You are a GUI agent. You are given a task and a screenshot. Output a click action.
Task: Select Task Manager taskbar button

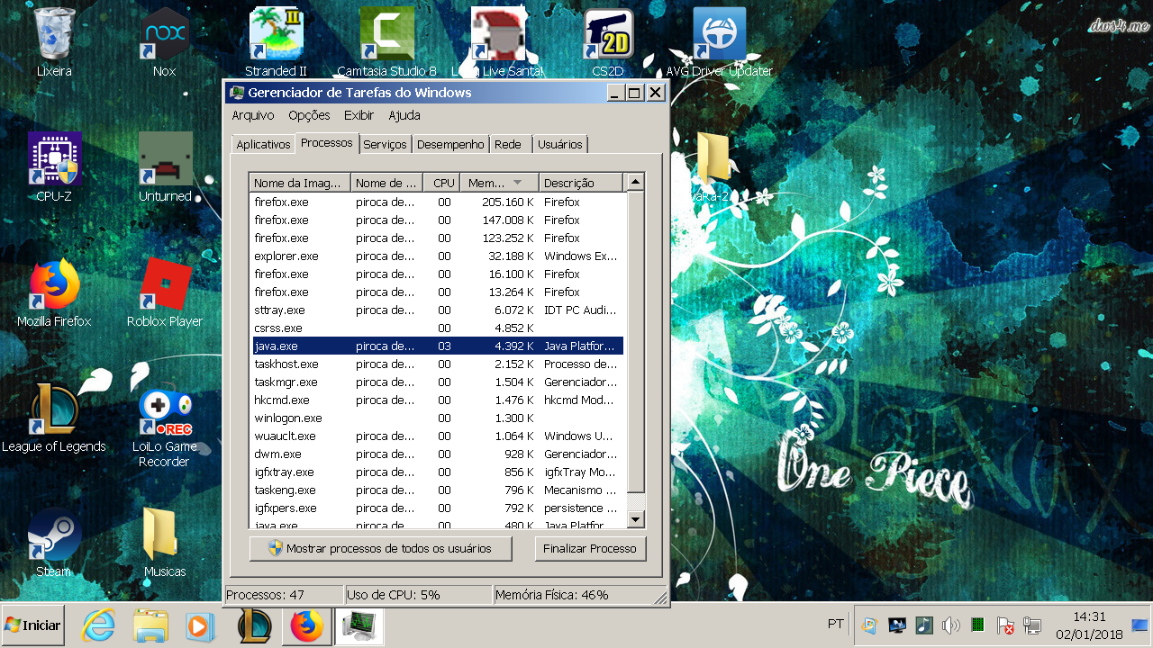[x=359, y=625]
